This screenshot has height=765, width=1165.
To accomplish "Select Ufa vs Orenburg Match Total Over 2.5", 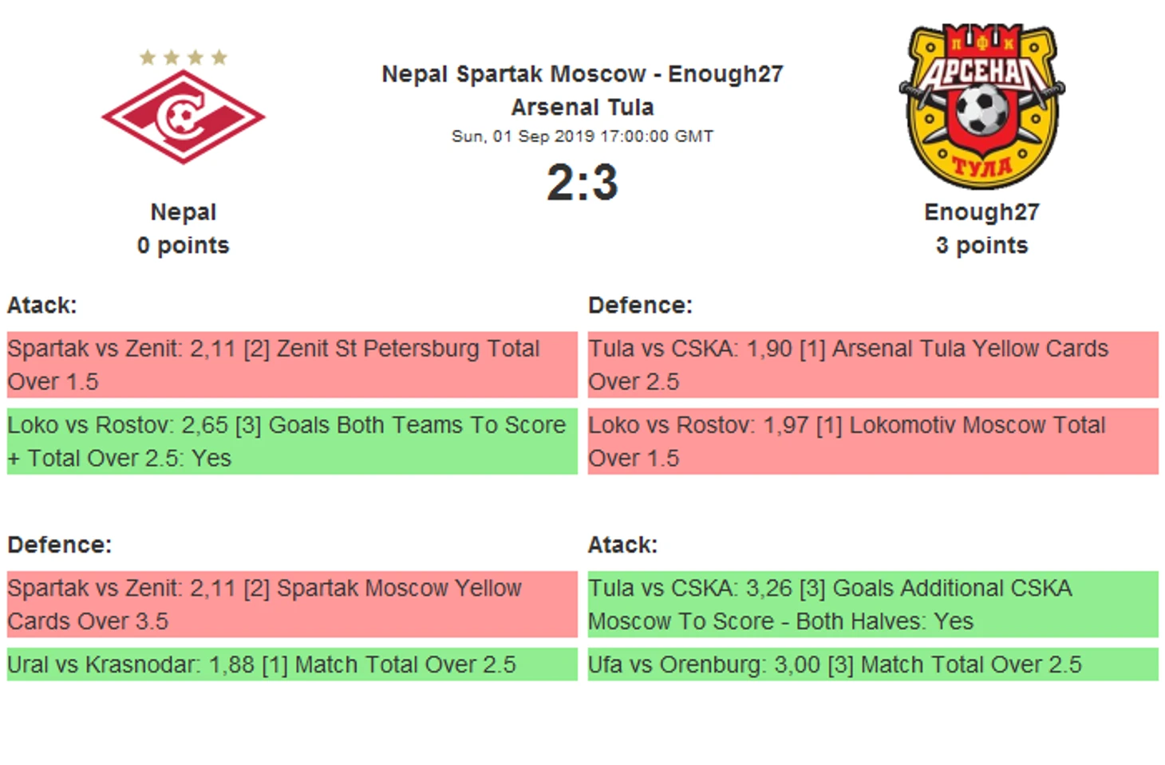I will coord(873,664).
